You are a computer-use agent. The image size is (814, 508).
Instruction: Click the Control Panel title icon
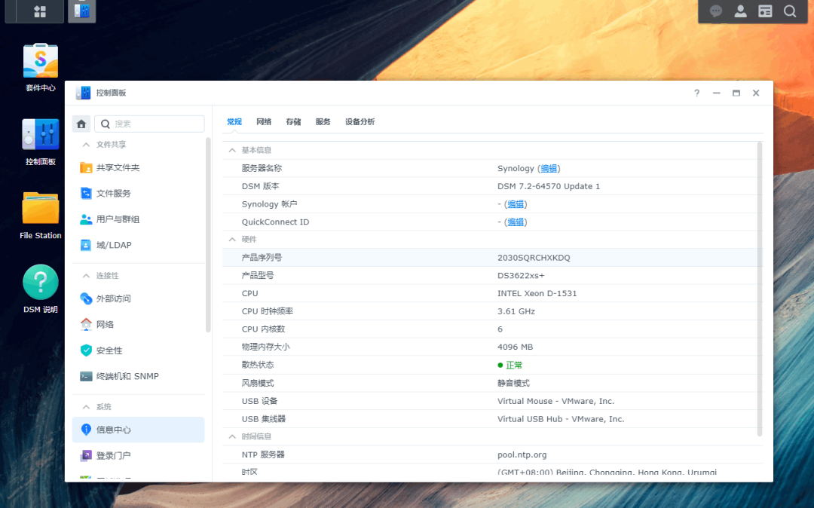tap(83, 93)
